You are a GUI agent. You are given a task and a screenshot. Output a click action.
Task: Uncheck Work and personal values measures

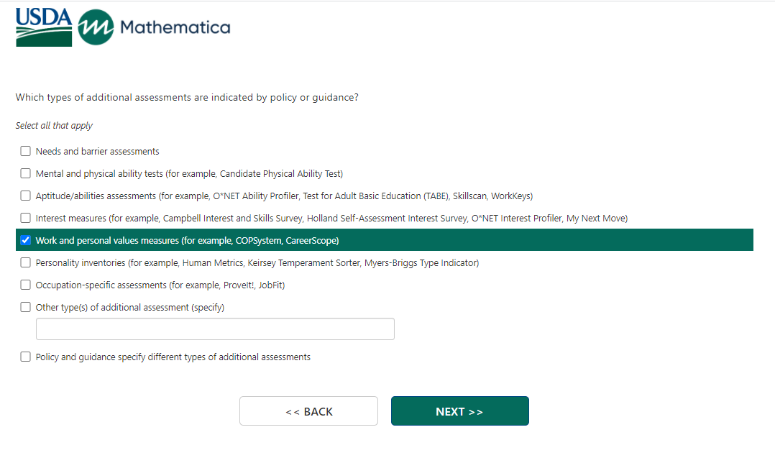pos(26,241)
